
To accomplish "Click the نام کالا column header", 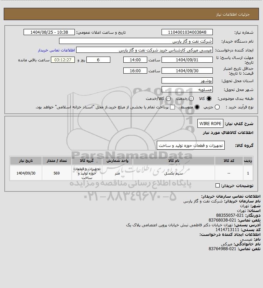I will 174,161.
